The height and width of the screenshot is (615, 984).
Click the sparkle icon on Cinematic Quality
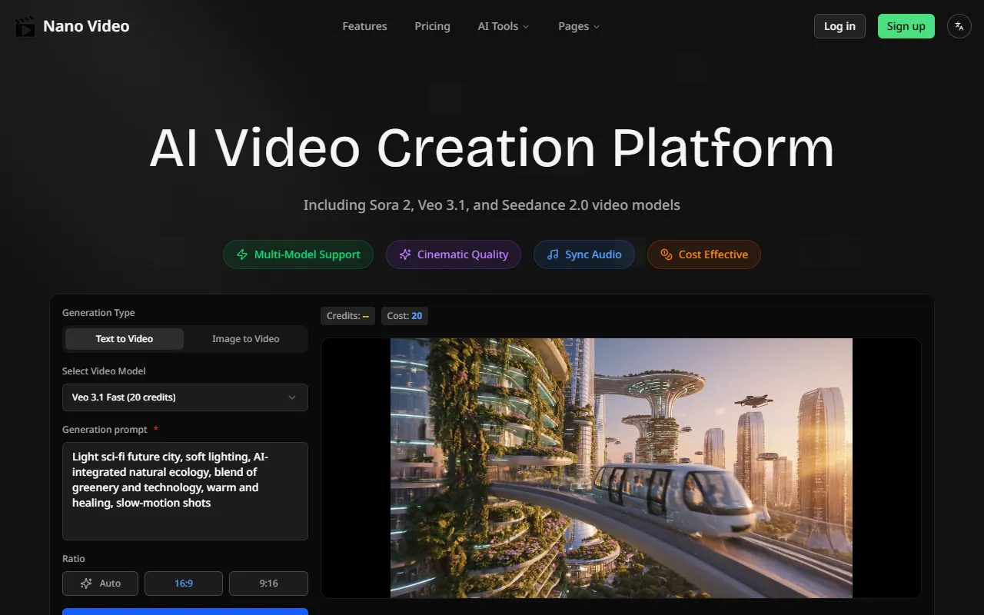[x=405, y=254]
